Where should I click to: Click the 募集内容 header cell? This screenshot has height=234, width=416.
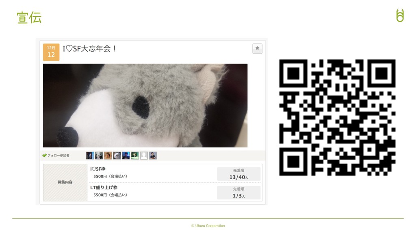coord(65,182)
